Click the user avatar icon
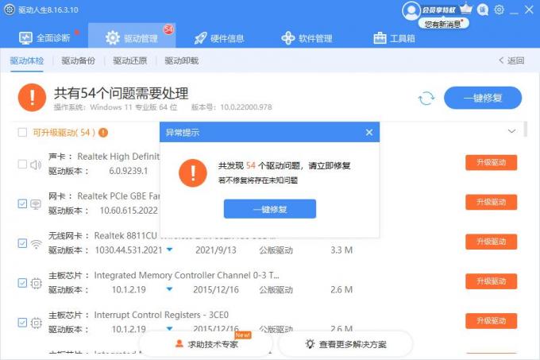The image size is (540, 360). coord(411,10)
